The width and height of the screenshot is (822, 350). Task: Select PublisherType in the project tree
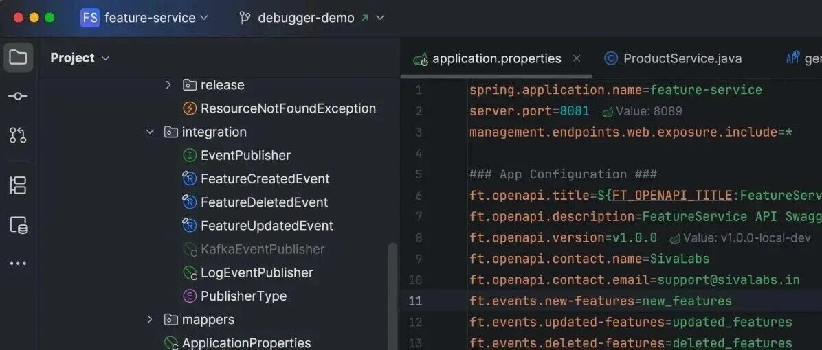(x=244, y=296)
